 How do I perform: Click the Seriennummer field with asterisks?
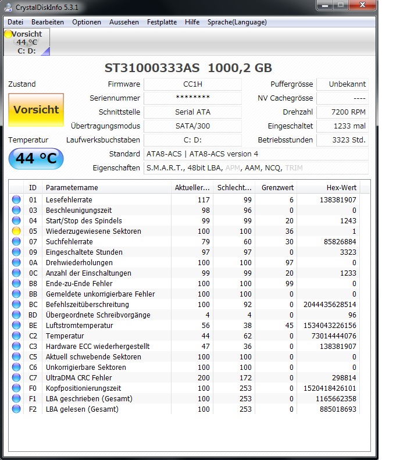point(193,98)
